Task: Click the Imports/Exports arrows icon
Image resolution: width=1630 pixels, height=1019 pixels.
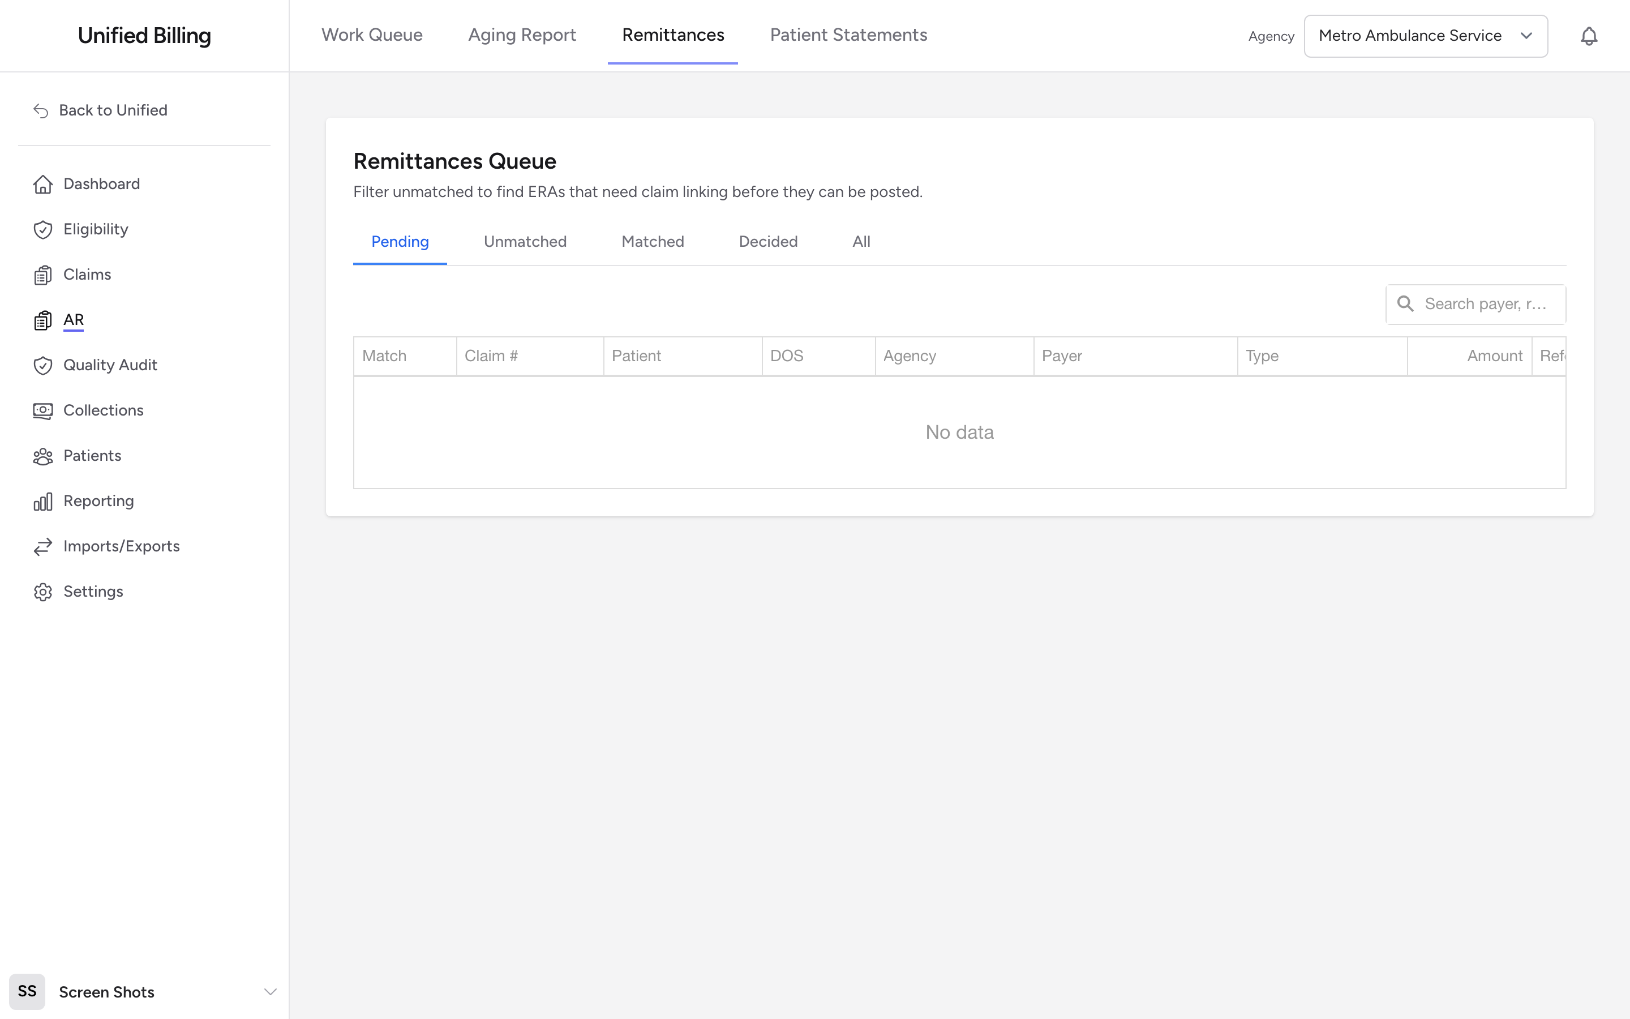Action: [42, 546]
